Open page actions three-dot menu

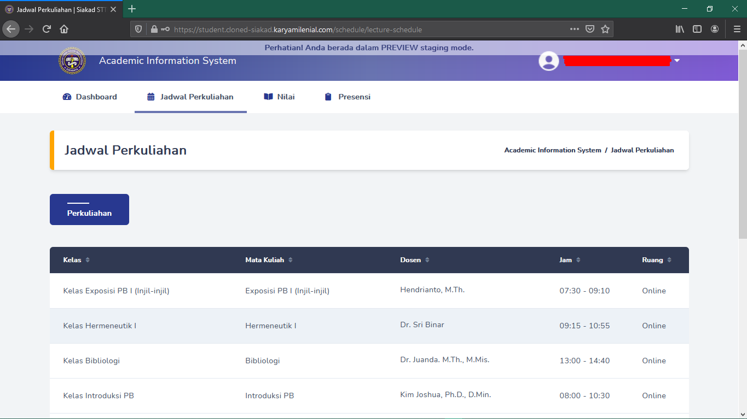pyautogui.click(x=574, y=29)
